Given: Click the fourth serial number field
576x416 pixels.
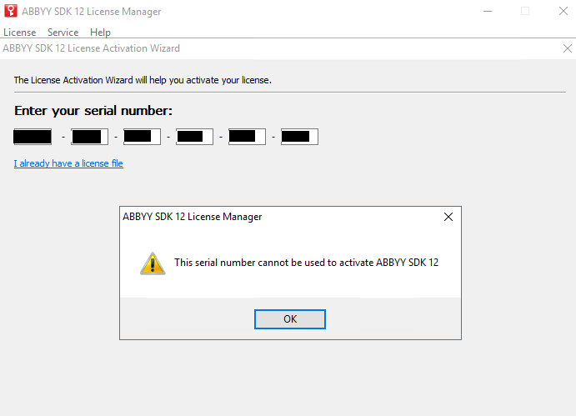Looking at the screenshot, I should (195, 137).
